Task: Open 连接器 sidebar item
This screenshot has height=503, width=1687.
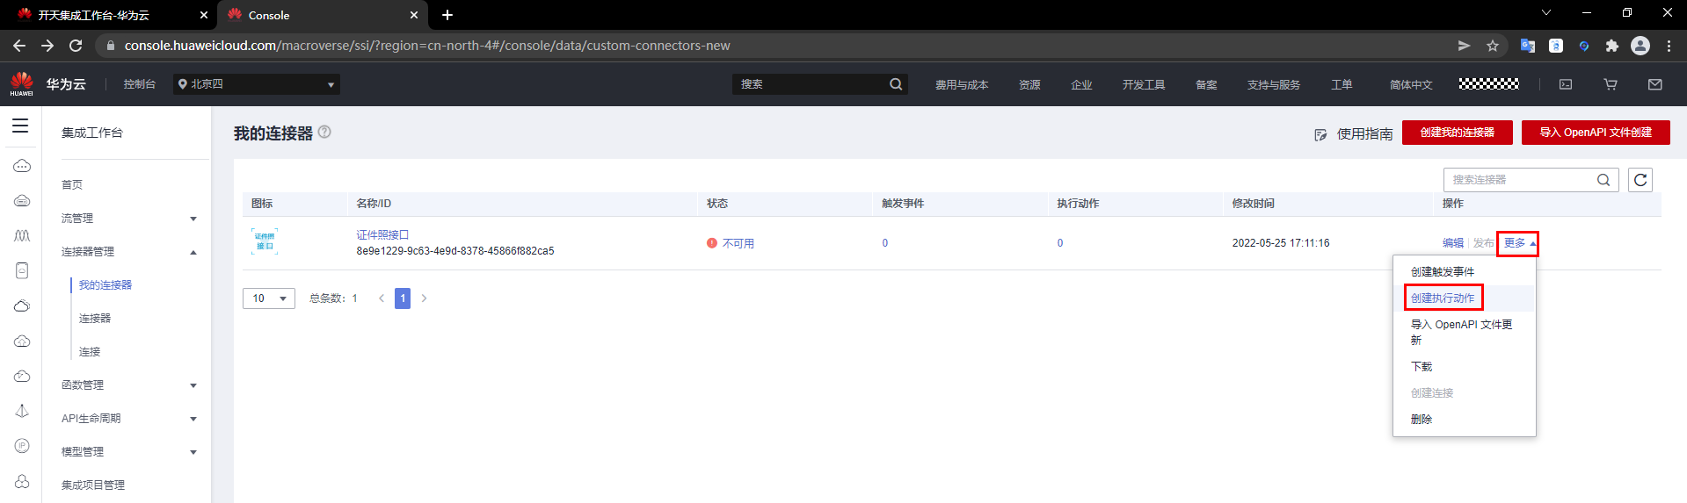Action: point(95,319)
